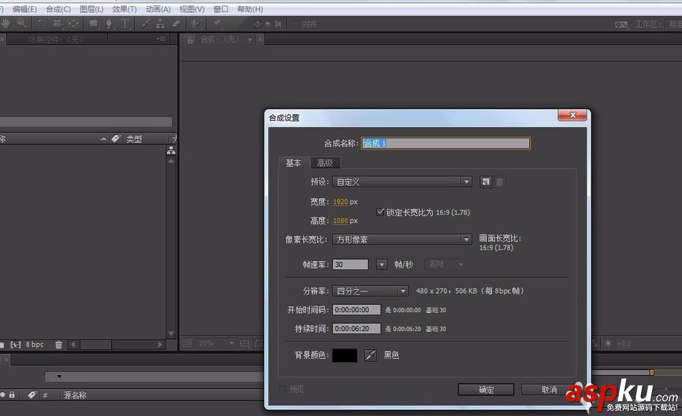Toggle 锁定长宽比 checkbox

(380, 212)
